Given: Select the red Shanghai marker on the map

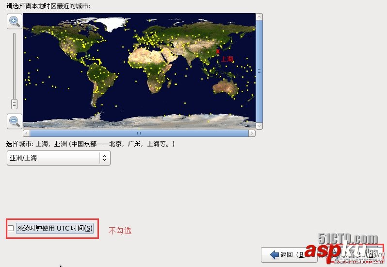Looking at the screenshot, I should 218,51.
